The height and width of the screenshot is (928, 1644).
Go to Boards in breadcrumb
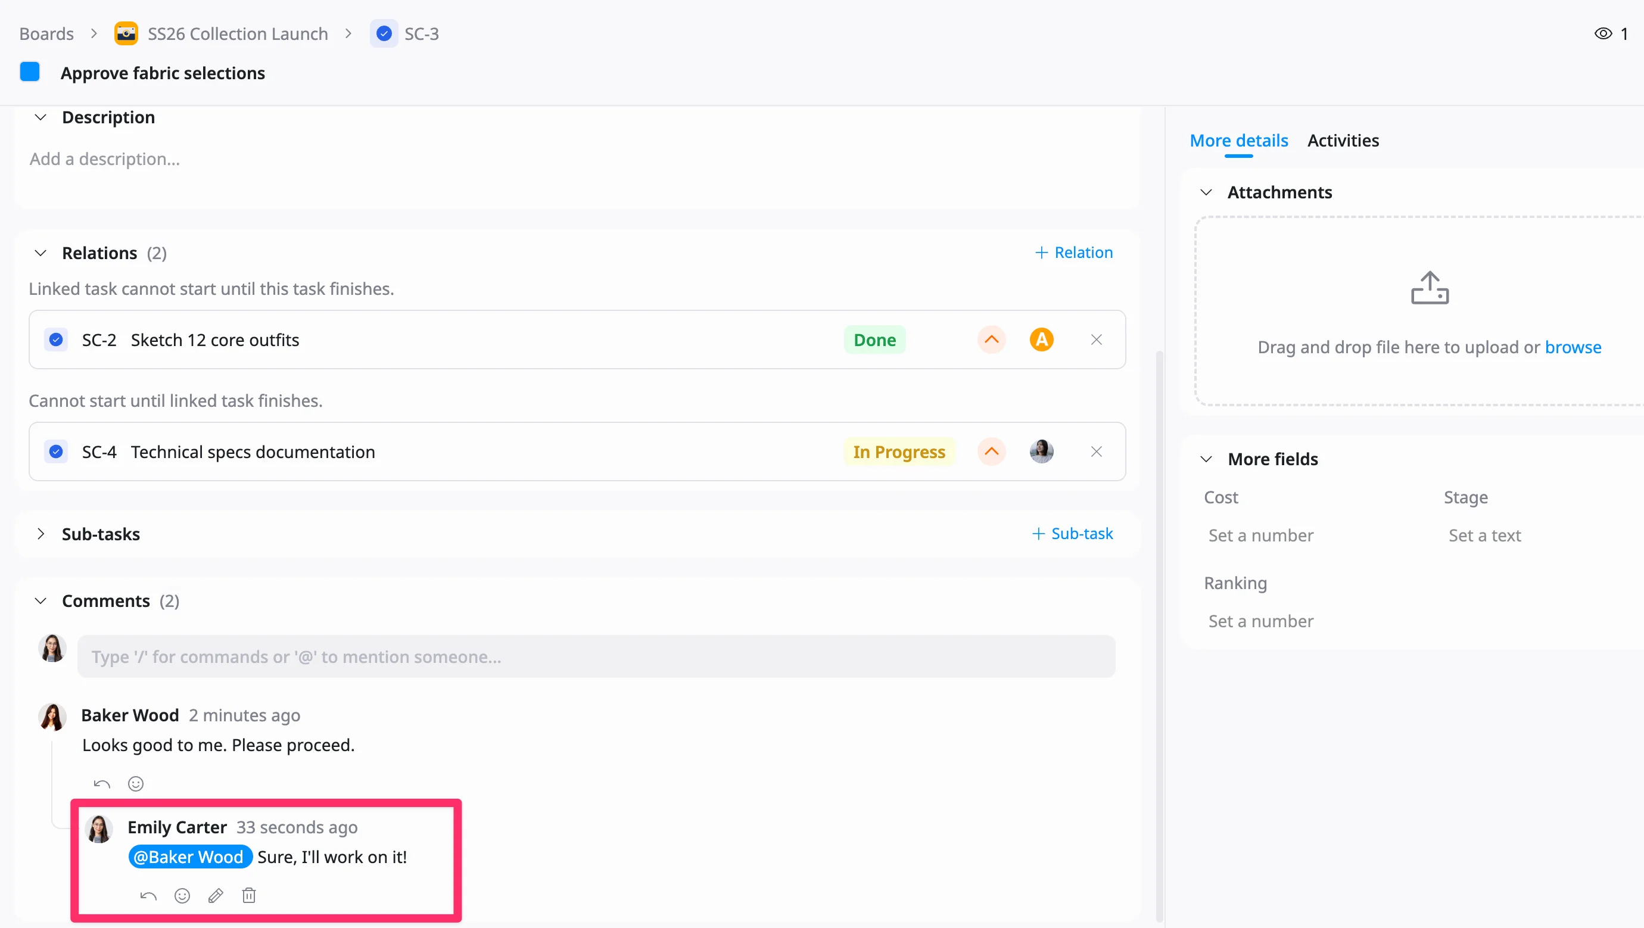(46, 34)
